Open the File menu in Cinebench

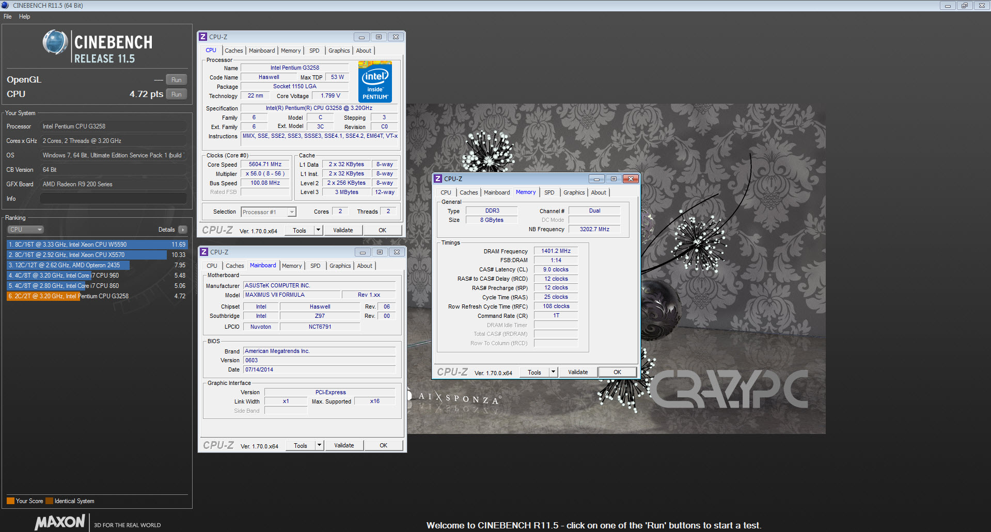click(7, 17)
